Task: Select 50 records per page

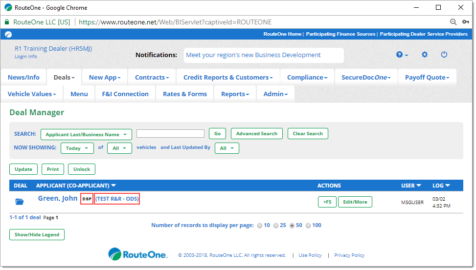Action: 292,226
